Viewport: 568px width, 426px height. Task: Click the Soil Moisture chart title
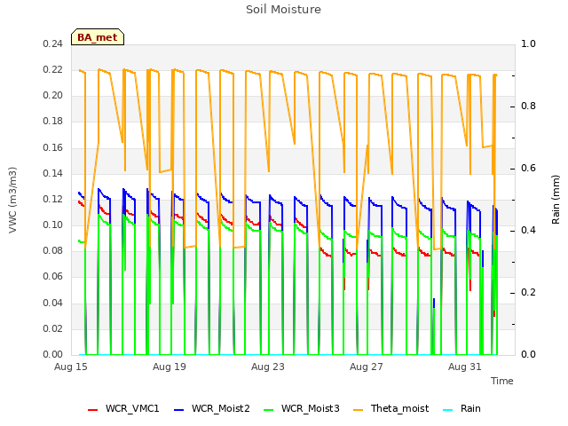283,10
